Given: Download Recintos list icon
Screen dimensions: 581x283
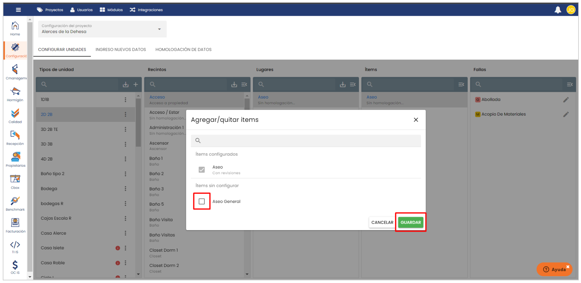Looking at the screenshot, I should coord(234,84).
